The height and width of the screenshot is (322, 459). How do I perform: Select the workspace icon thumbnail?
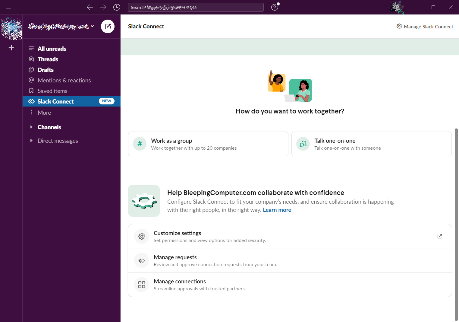pyautogui.click(x=11, y=28)
